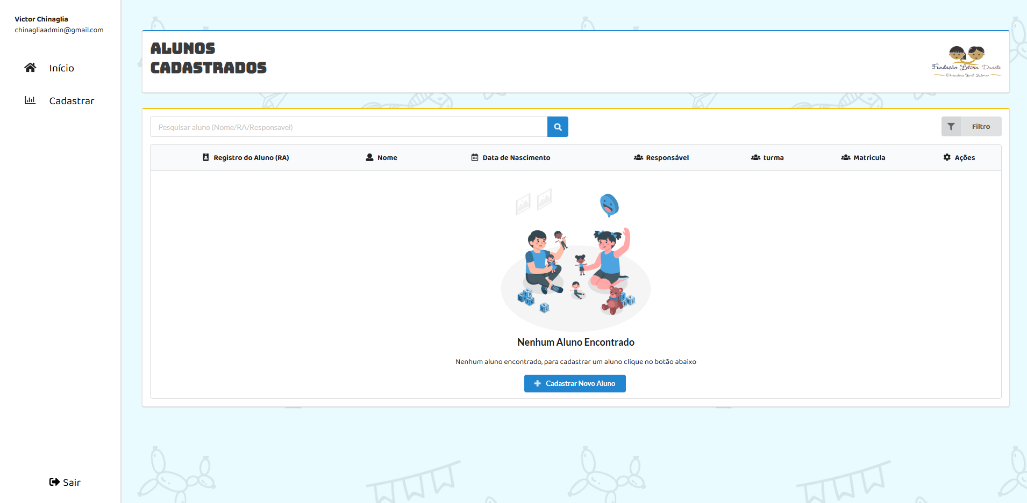Click the home icon in sidebar
Image resolution: width=1027 pixels, height=503 pixels.
[30, 68]
